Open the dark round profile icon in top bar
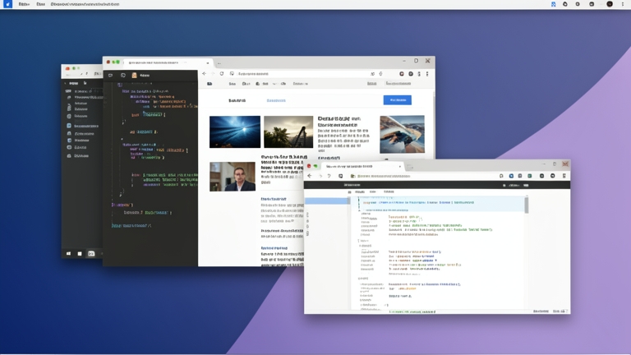The image size is (631, 355). point(610,4)
